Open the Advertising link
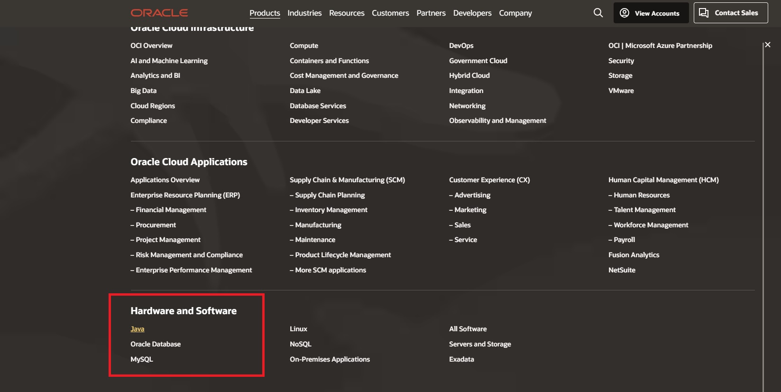This screenshot has width=781, height=392. click(469, 195)
